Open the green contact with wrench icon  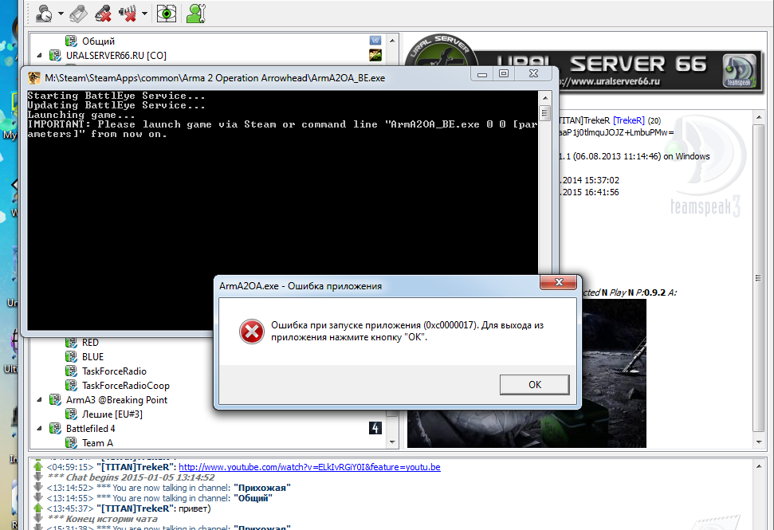tap(196, 14)
